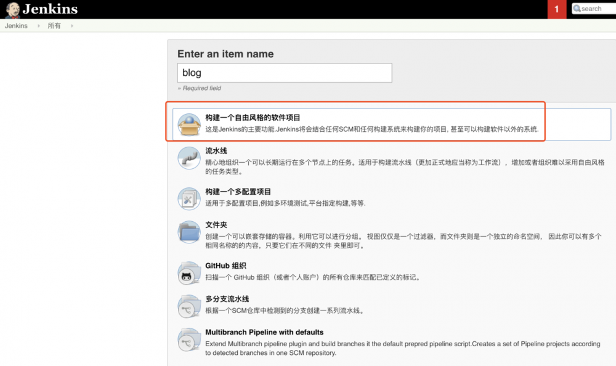Click the item name field containing blog
This screenshot has height=366, width=616.
point(283,73)
